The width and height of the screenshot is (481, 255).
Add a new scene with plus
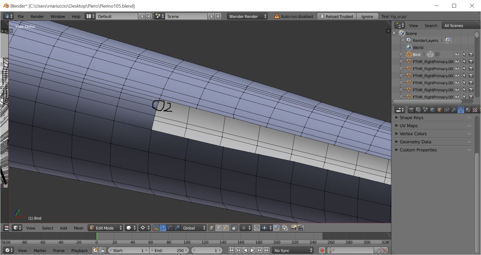coord(211,16)
